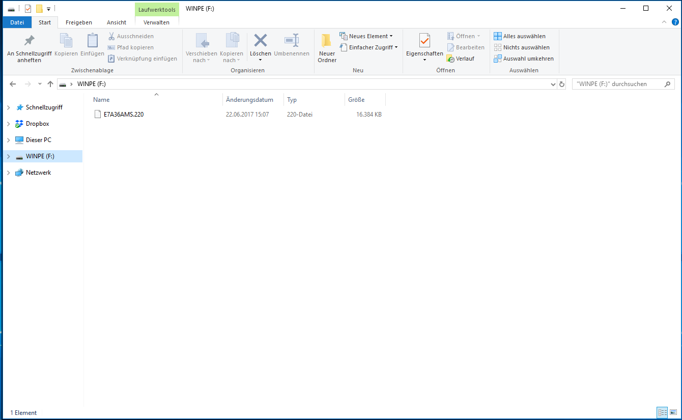Image resolution: width=682 pixels, height=420 pixels.
Task: Select Dieser PC in navigation pane
Action: click(x=39, y=140)
